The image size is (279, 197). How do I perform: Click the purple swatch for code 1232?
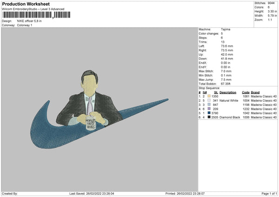point(209,109)
